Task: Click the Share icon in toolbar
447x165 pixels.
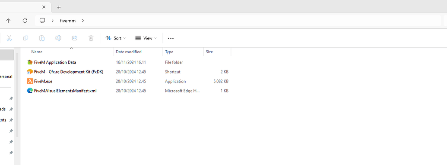Action: point(75,38)
